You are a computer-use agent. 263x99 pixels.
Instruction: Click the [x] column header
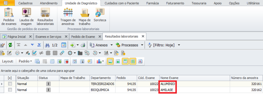click(10, 78)
